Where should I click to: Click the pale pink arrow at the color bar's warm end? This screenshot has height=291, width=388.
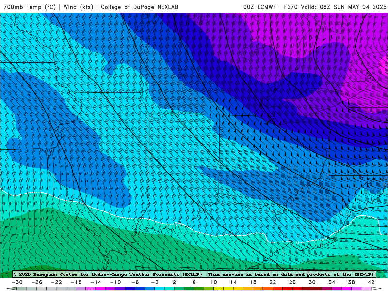coord(376,289)
